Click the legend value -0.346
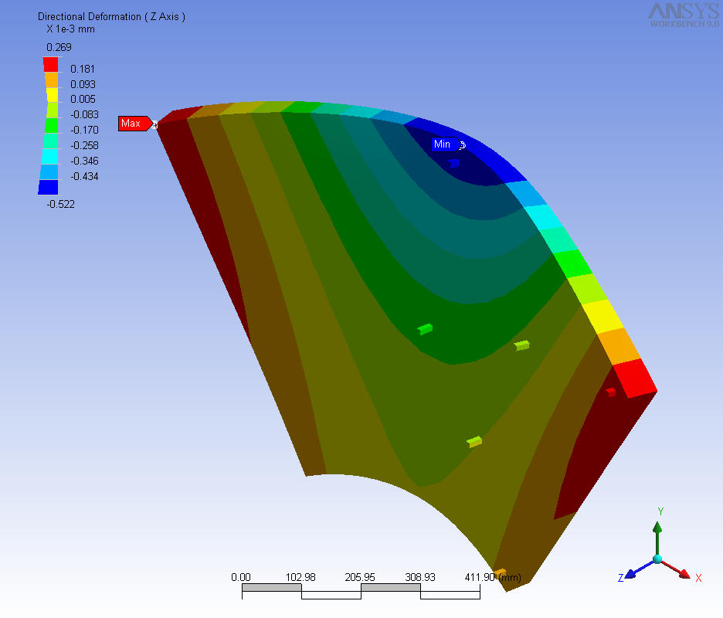The image size is (723, 618). point(84,161)
